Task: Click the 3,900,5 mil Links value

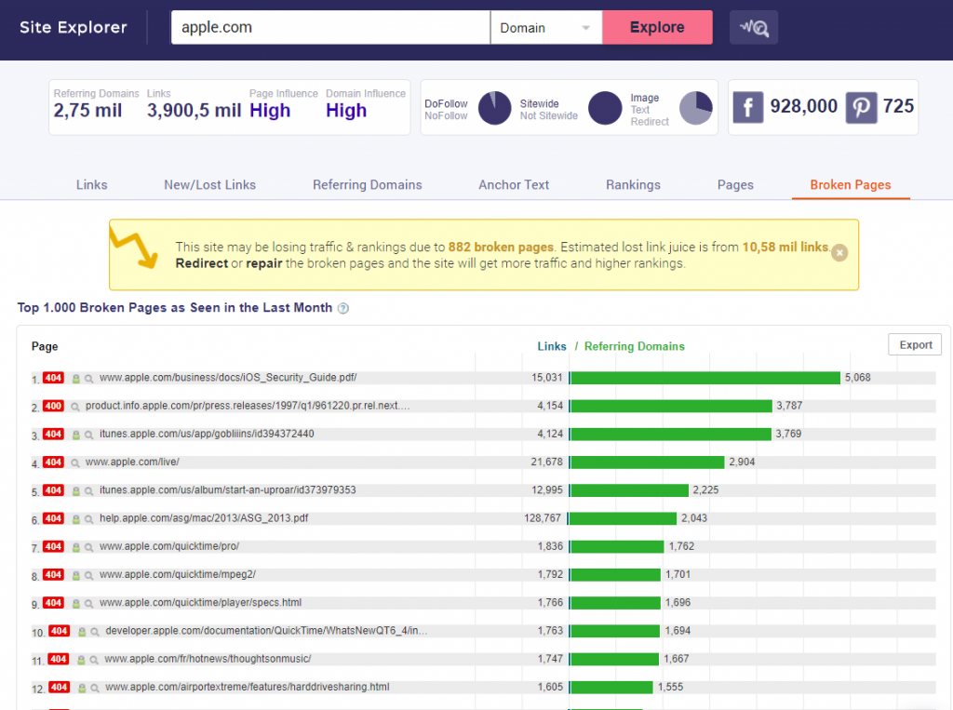Action: [195, 111]
